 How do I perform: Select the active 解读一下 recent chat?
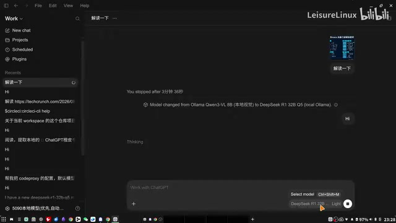pyautogui.click(x=40, y=82)
